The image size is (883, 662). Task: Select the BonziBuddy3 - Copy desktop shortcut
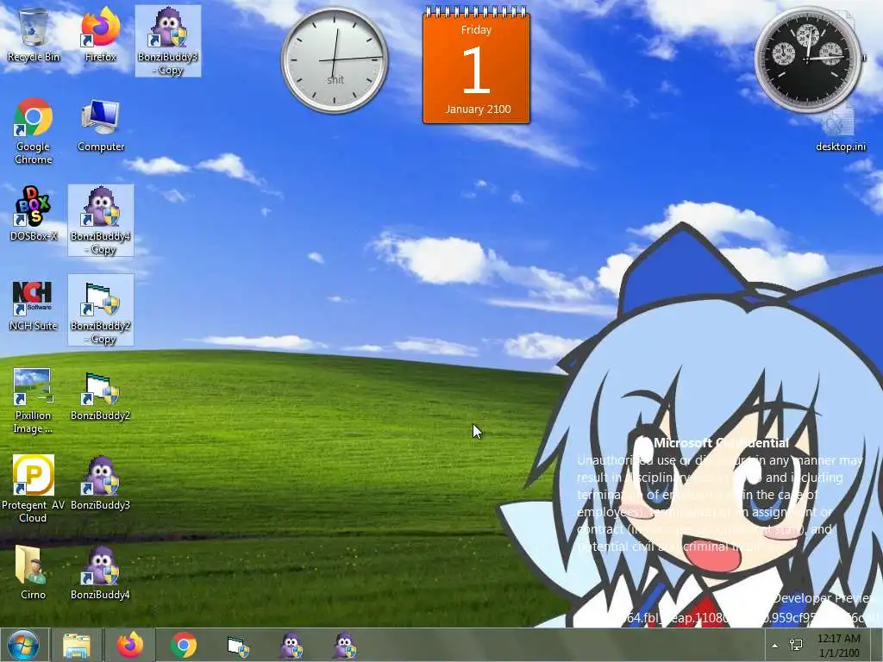click(168, 41)
